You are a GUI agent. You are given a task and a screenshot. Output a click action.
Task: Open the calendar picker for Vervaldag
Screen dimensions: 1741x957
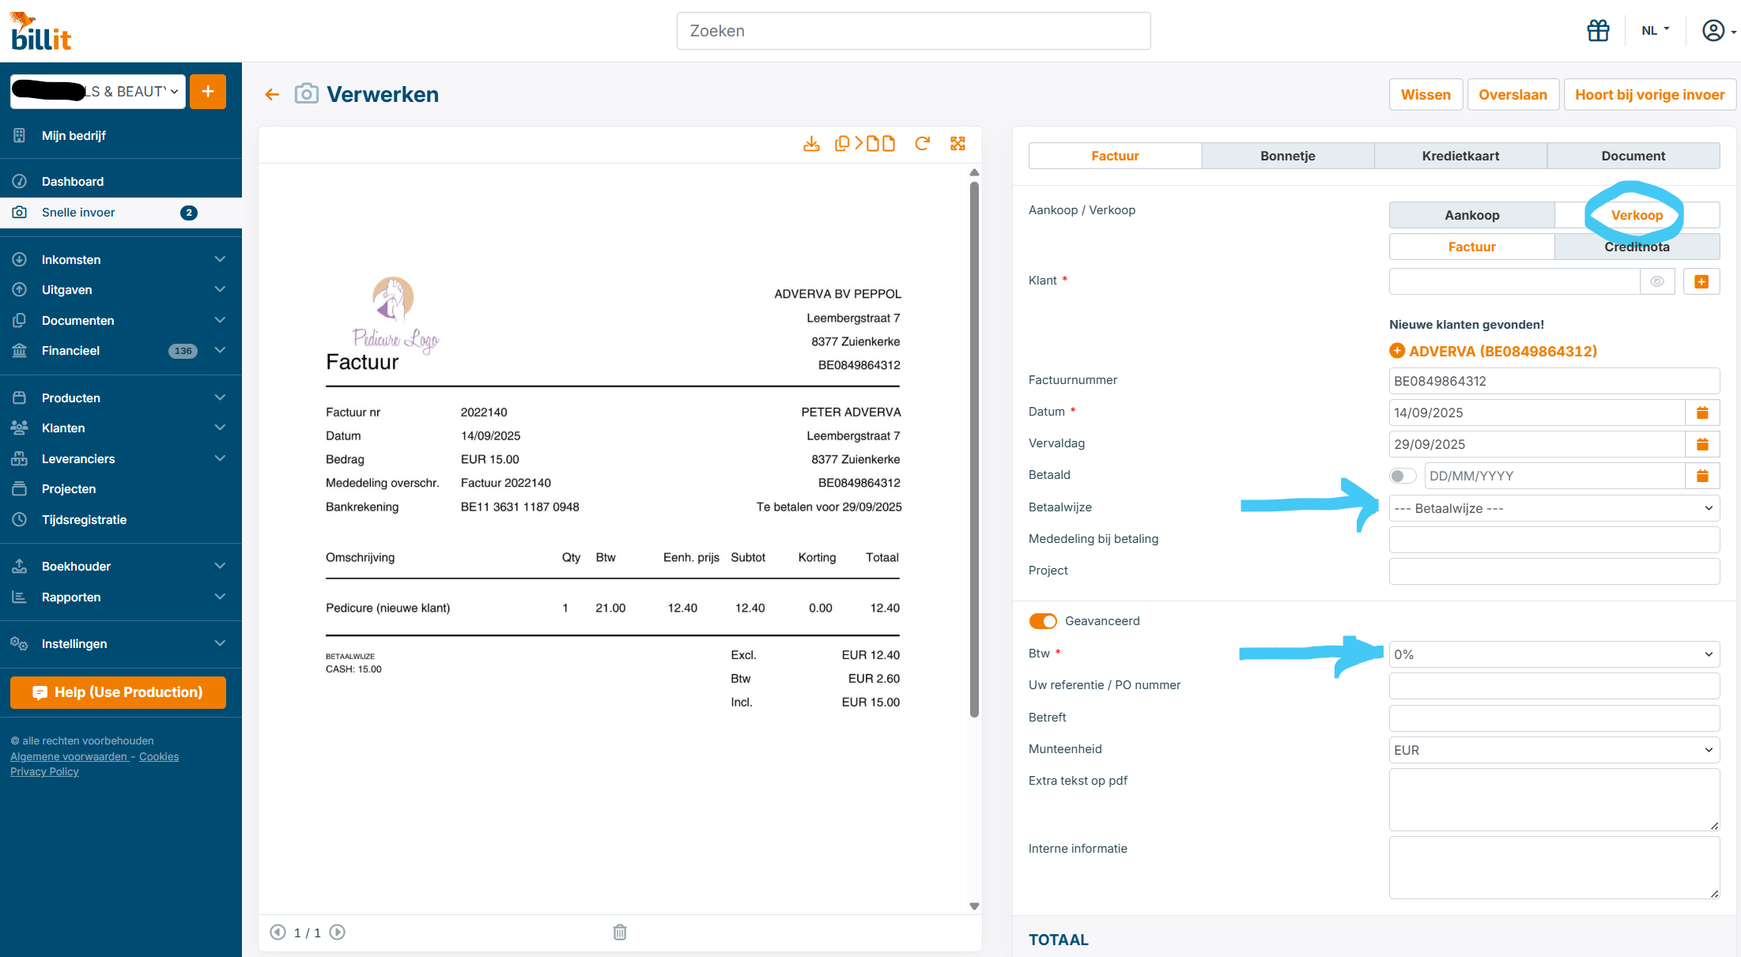[x=1702, y=444]
